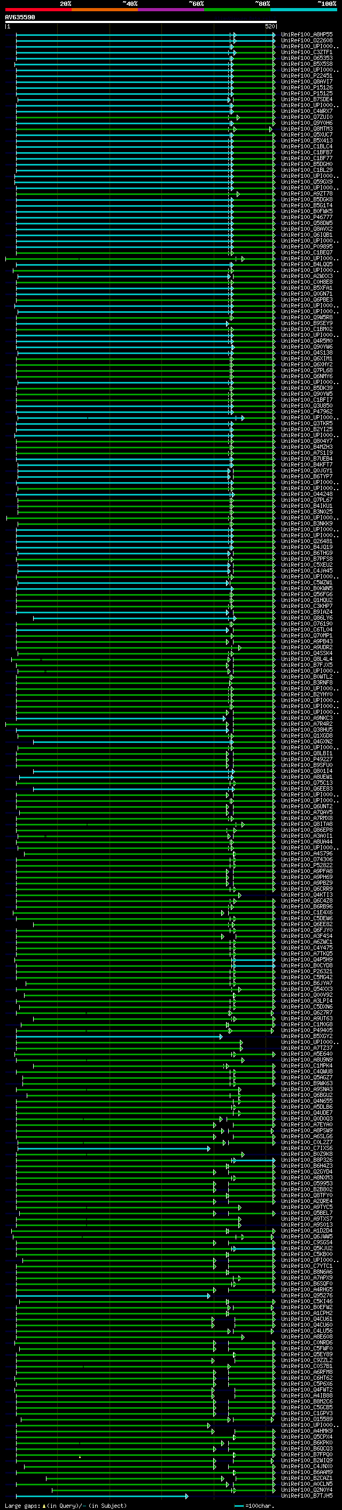The image size is (342, 1510).
Task: Select UniRef100_C4WRX7 label
Action: [307, 111]
